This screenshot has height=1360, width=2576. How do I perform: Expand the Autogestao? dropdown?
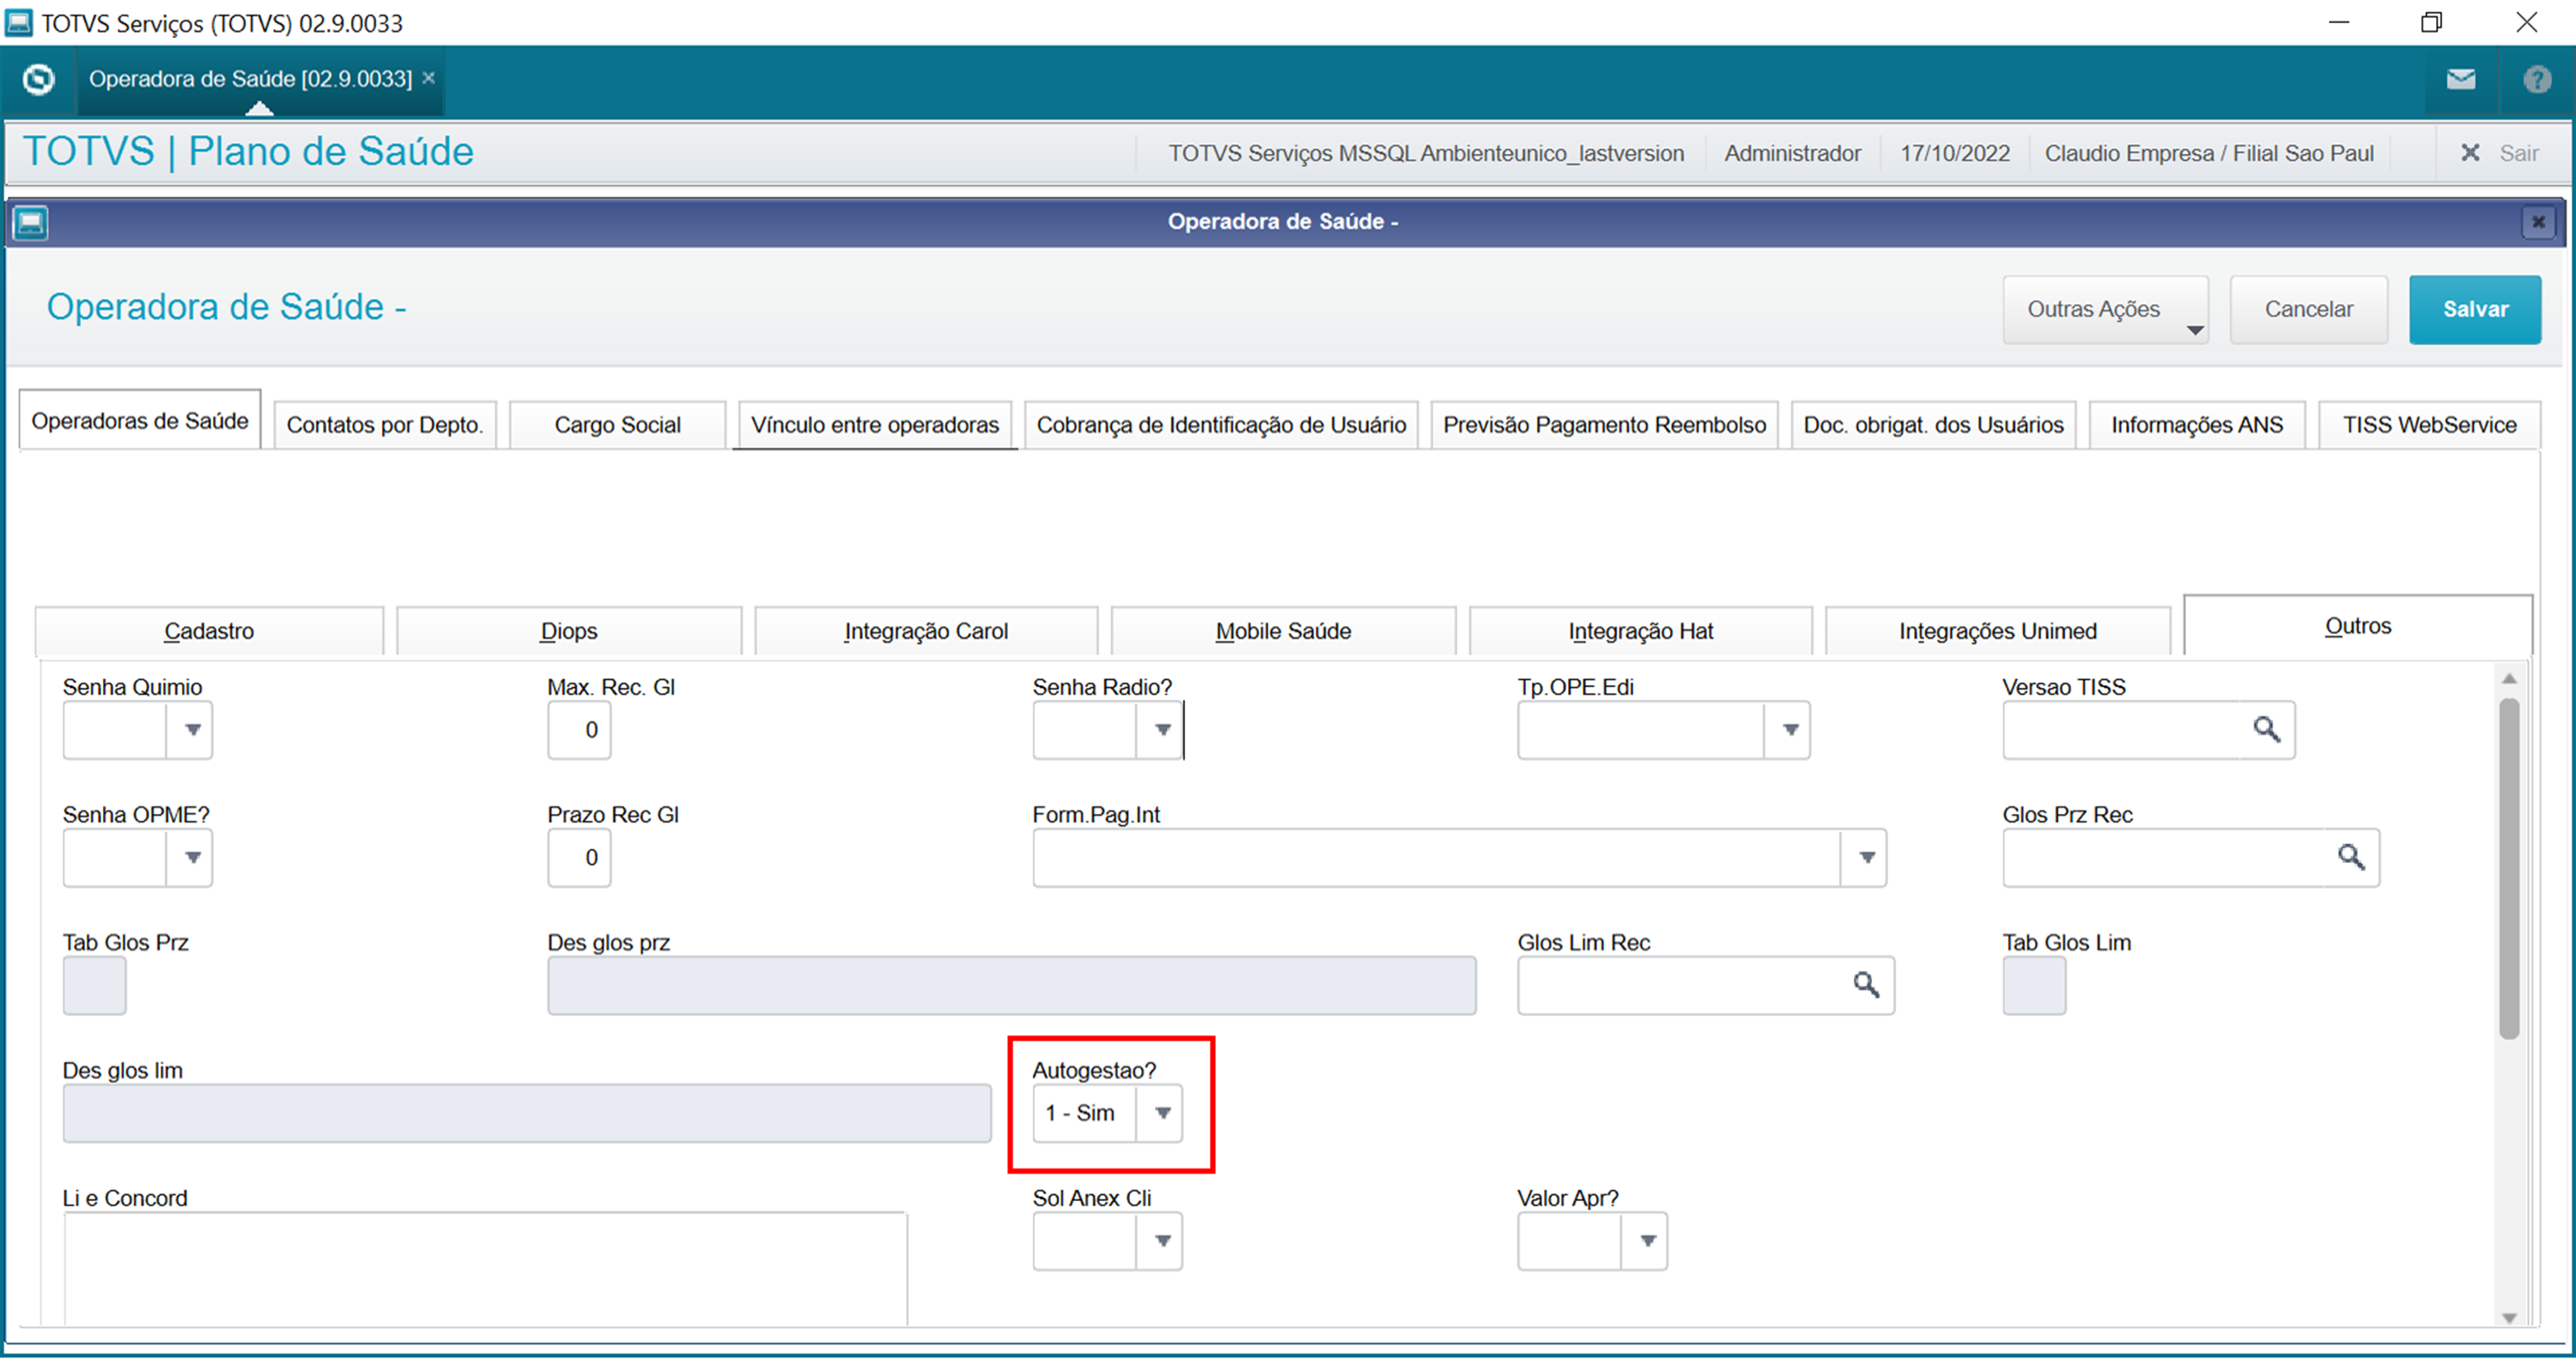pyautogui.click(x=1162, y=1113)
